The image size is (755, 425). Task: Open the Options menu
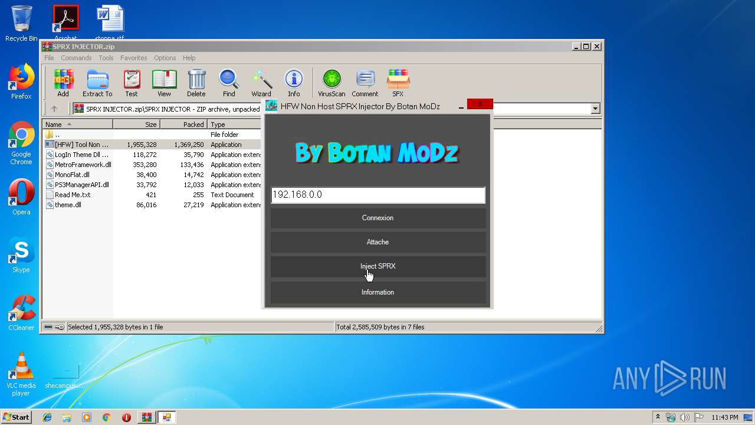165,58
